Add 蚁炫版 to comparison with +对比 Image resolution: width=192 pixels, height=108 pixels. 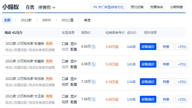(182, 82)
